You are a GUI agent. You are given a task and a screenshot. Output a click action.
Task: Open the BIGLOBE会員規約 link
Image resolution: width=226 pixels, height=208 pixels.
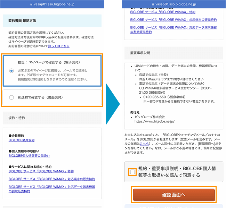[22, 140]
